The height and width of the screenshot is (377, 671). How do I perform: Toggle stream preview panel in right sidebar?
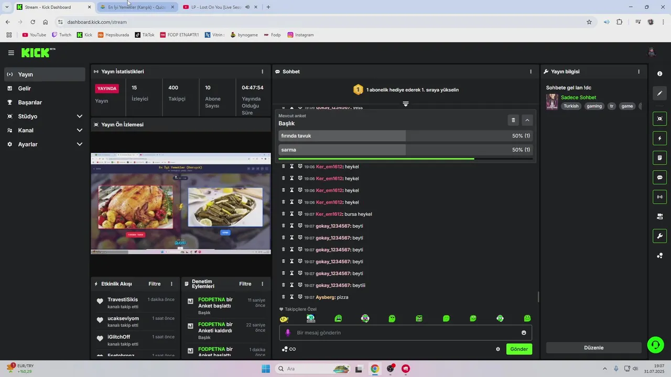tap(659, 119)
